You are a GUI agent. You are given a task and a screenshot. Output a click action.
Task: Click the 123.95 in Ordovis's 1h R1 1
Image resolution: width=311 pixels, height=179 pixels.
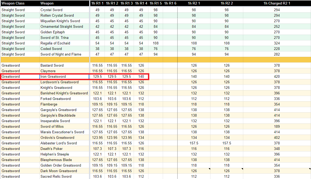pyautogui.click(x=97, y=137)
